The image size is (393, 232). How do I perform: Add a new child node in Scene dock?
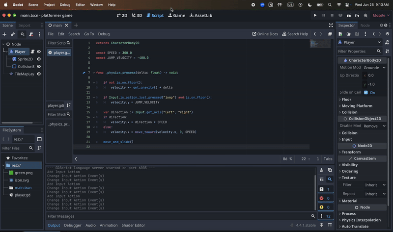point(4,34)
